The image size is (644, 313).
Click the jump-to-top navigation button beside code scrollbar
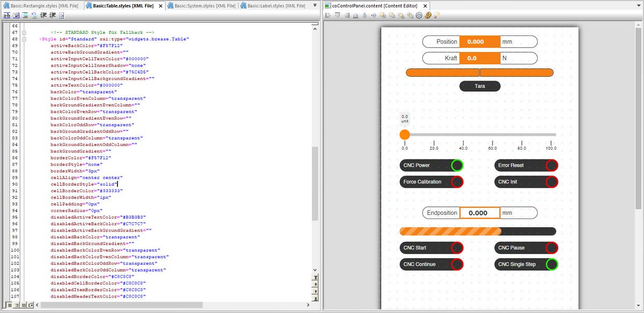(x=316, y=277)
